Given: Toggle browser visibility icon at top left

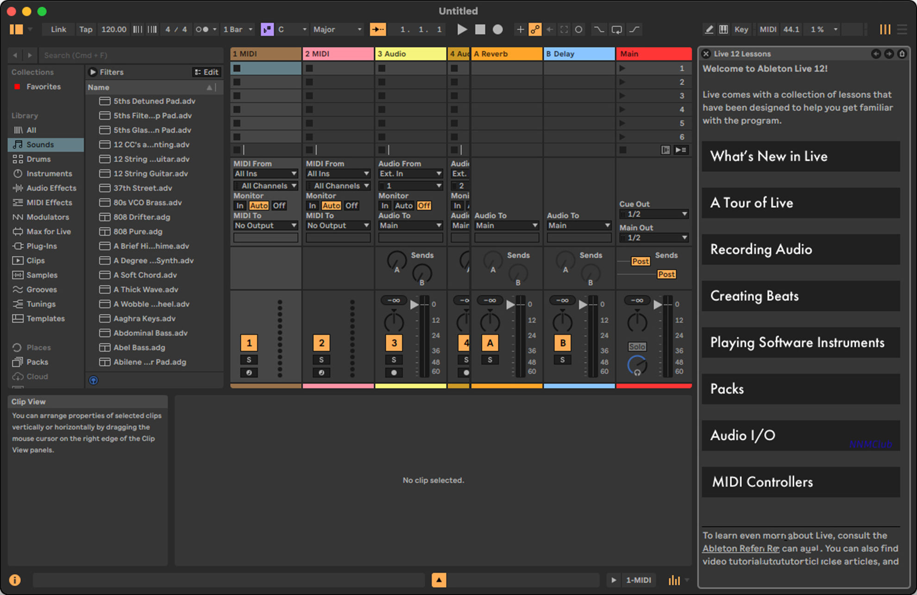Looking at the screenshot, I should pos(16,29).
